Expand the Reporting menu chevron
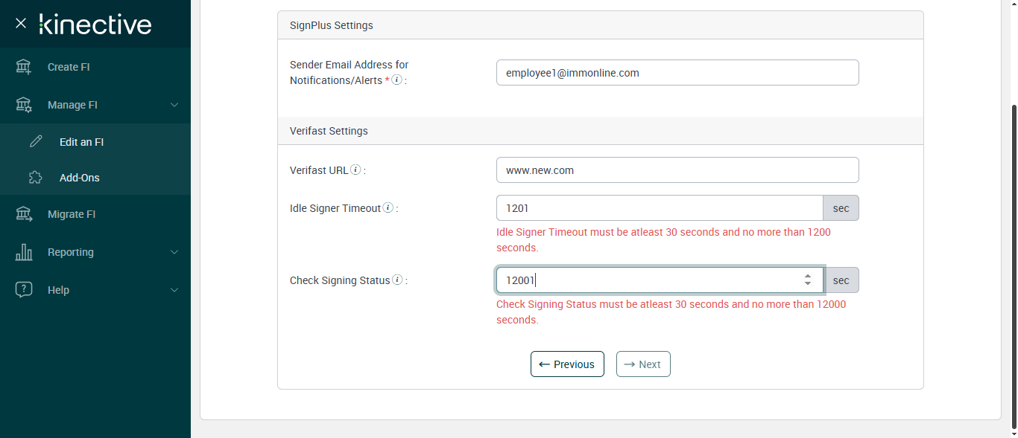The width and height of the screenshot is (1018, 438). [x=174, y=252]
